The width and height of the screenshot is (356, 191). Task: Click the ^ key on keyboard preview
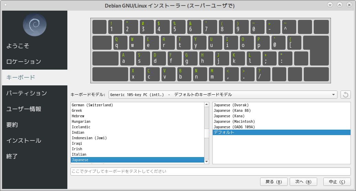[x=289, y=27]
